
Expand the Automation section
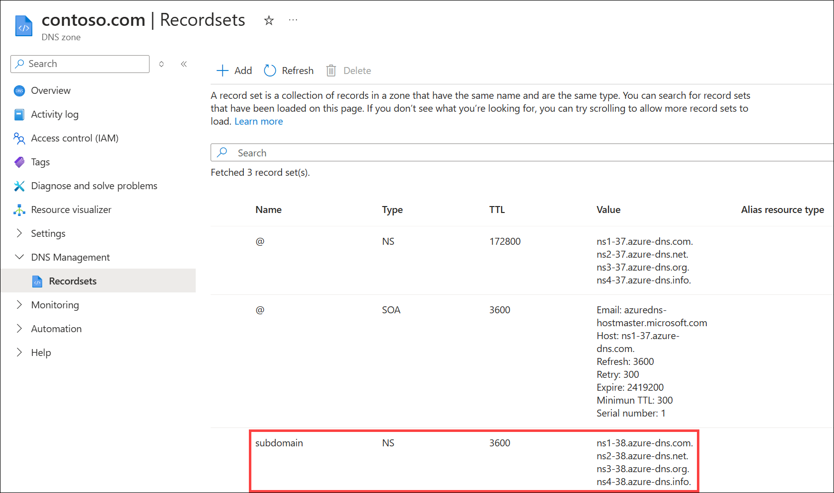click(19, 329)
